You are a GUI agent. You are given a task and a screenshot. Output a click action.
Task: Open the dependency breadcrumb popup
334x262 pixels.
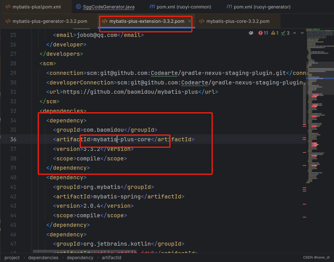80,257
